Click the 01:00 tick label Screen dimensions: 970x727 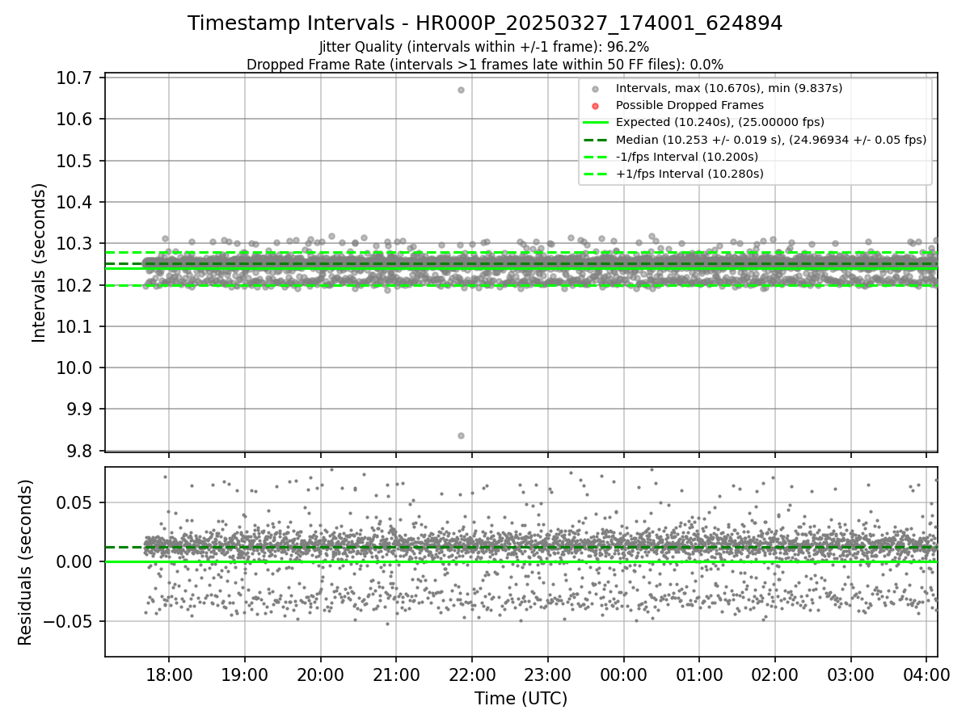pos(699,674)
